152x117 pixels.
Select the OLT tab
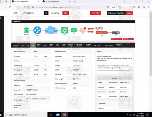coord(33,45)
